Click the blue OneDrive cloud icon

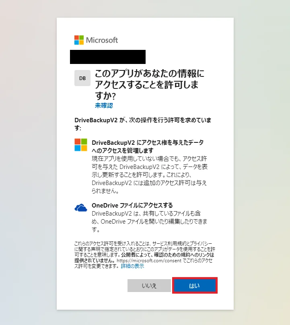pyautogui.click(x=81, y=208)
